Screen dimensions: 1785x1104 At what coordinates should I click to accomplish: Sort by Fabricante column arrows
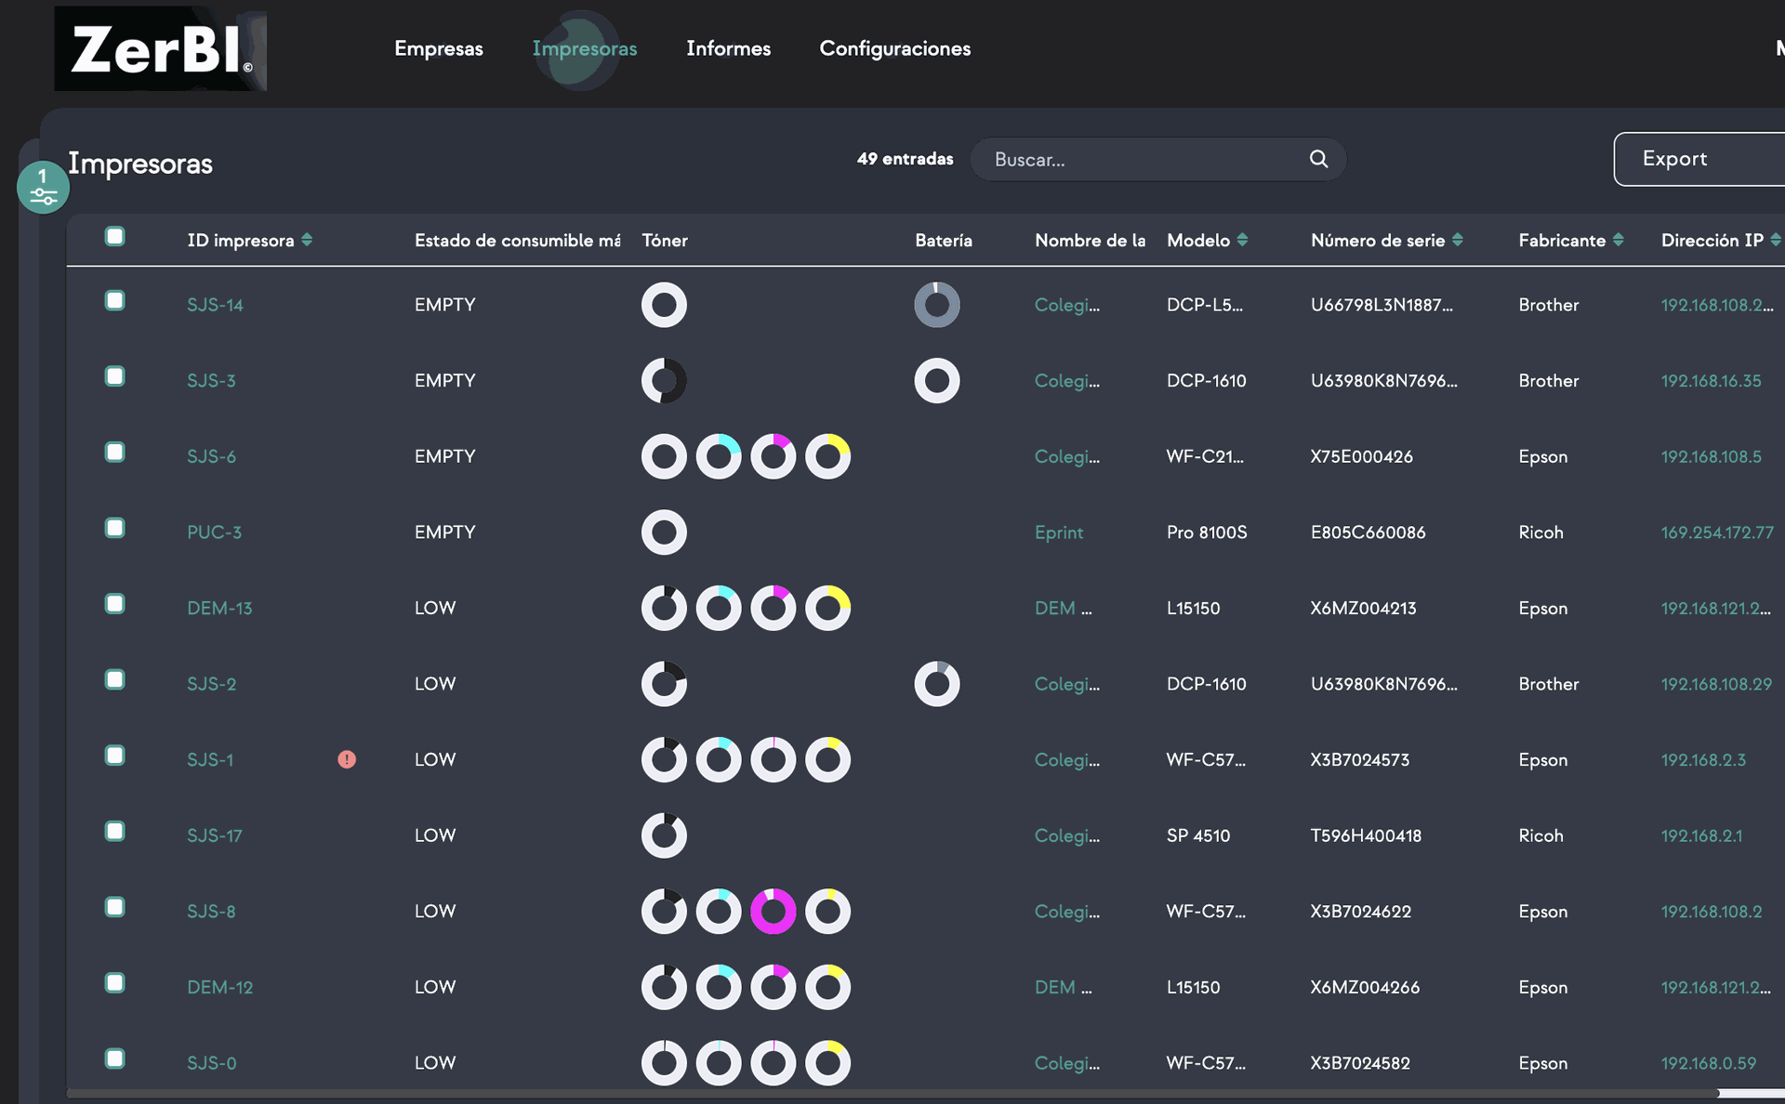1619,240
